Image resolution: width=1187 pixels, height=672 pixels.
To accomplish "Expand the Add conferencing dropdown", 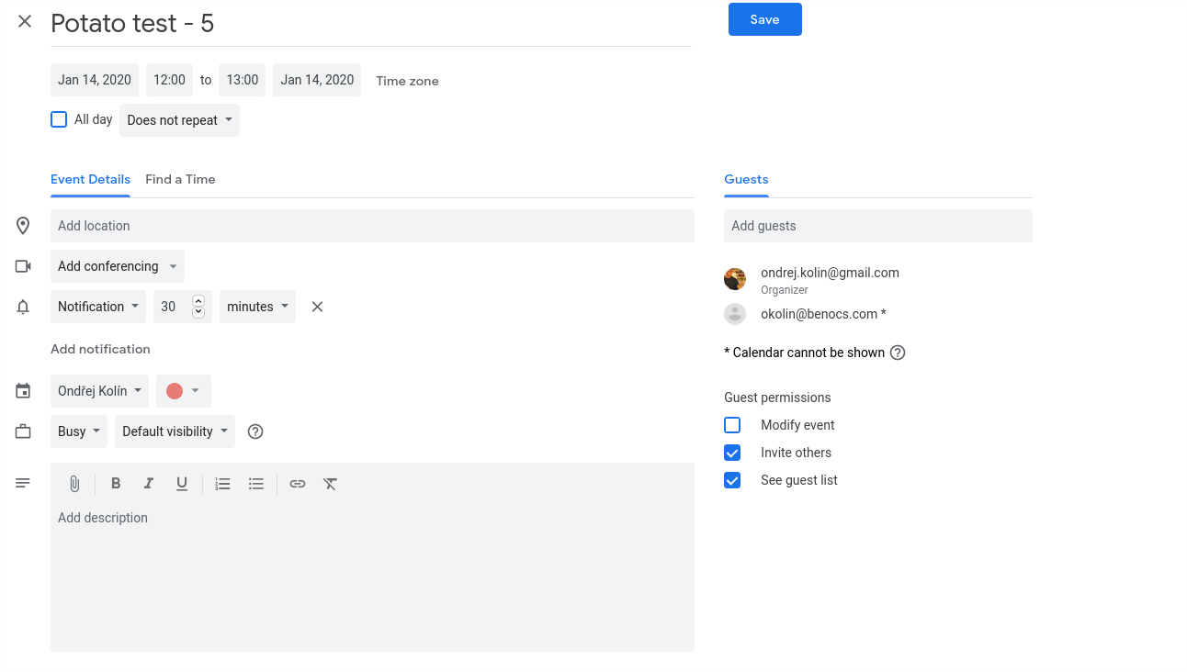I will [117, 266].
